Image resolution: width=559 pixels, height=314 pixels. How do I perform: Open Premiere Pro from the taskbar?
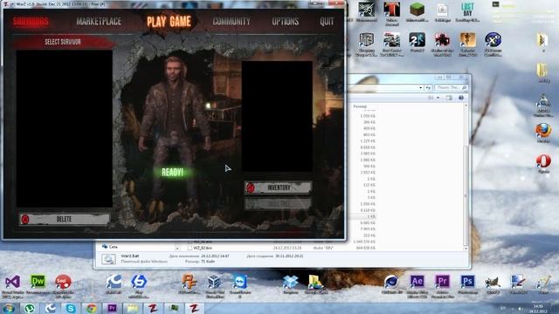pyautogui.click(x=112, y=308)
